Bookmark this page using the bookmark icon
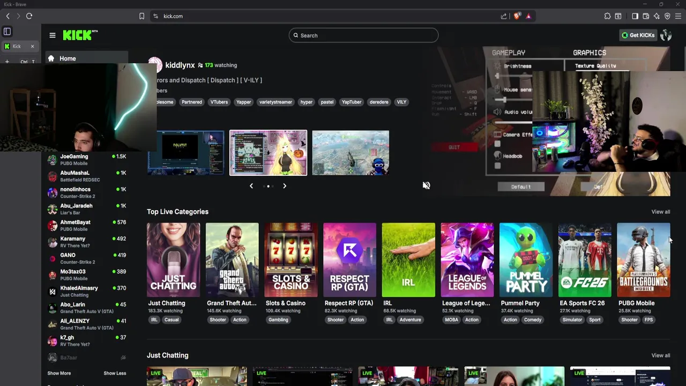 [141, 16]
